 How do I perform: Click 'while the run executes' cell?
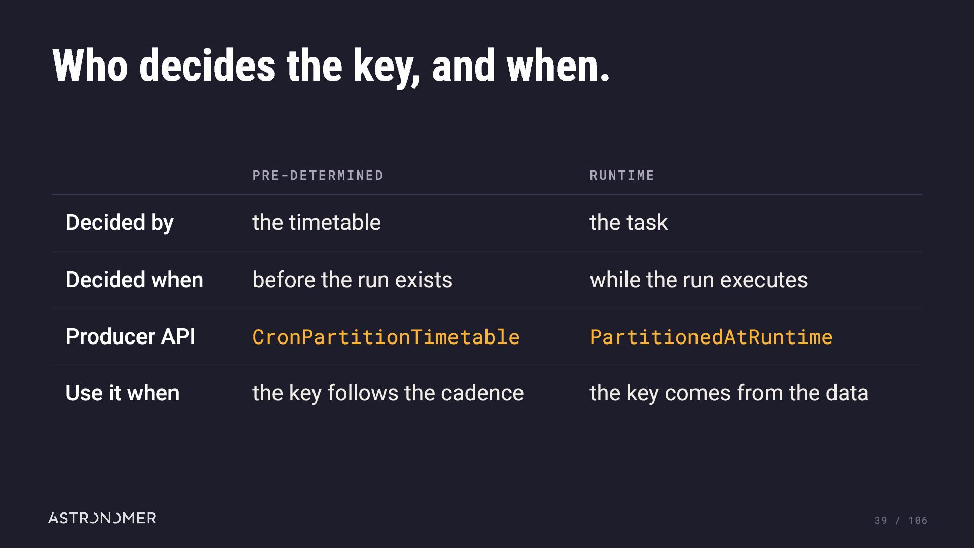(x=699, y=280)
